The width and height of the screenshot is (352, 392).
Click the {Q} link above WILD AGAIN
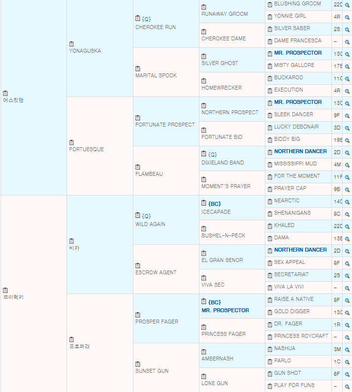point(146,216)
